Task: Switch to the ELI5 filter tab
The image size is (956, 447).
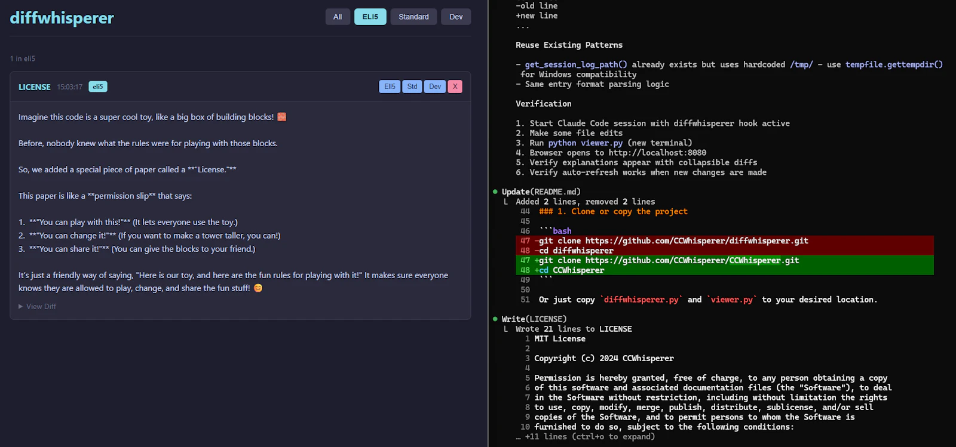Action: pyautogui.click(x=370, y=17)
